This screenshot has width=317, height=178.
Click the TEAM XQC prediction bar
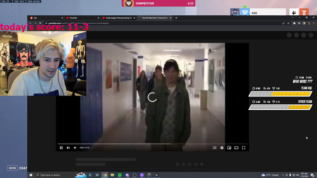point(280,93)
